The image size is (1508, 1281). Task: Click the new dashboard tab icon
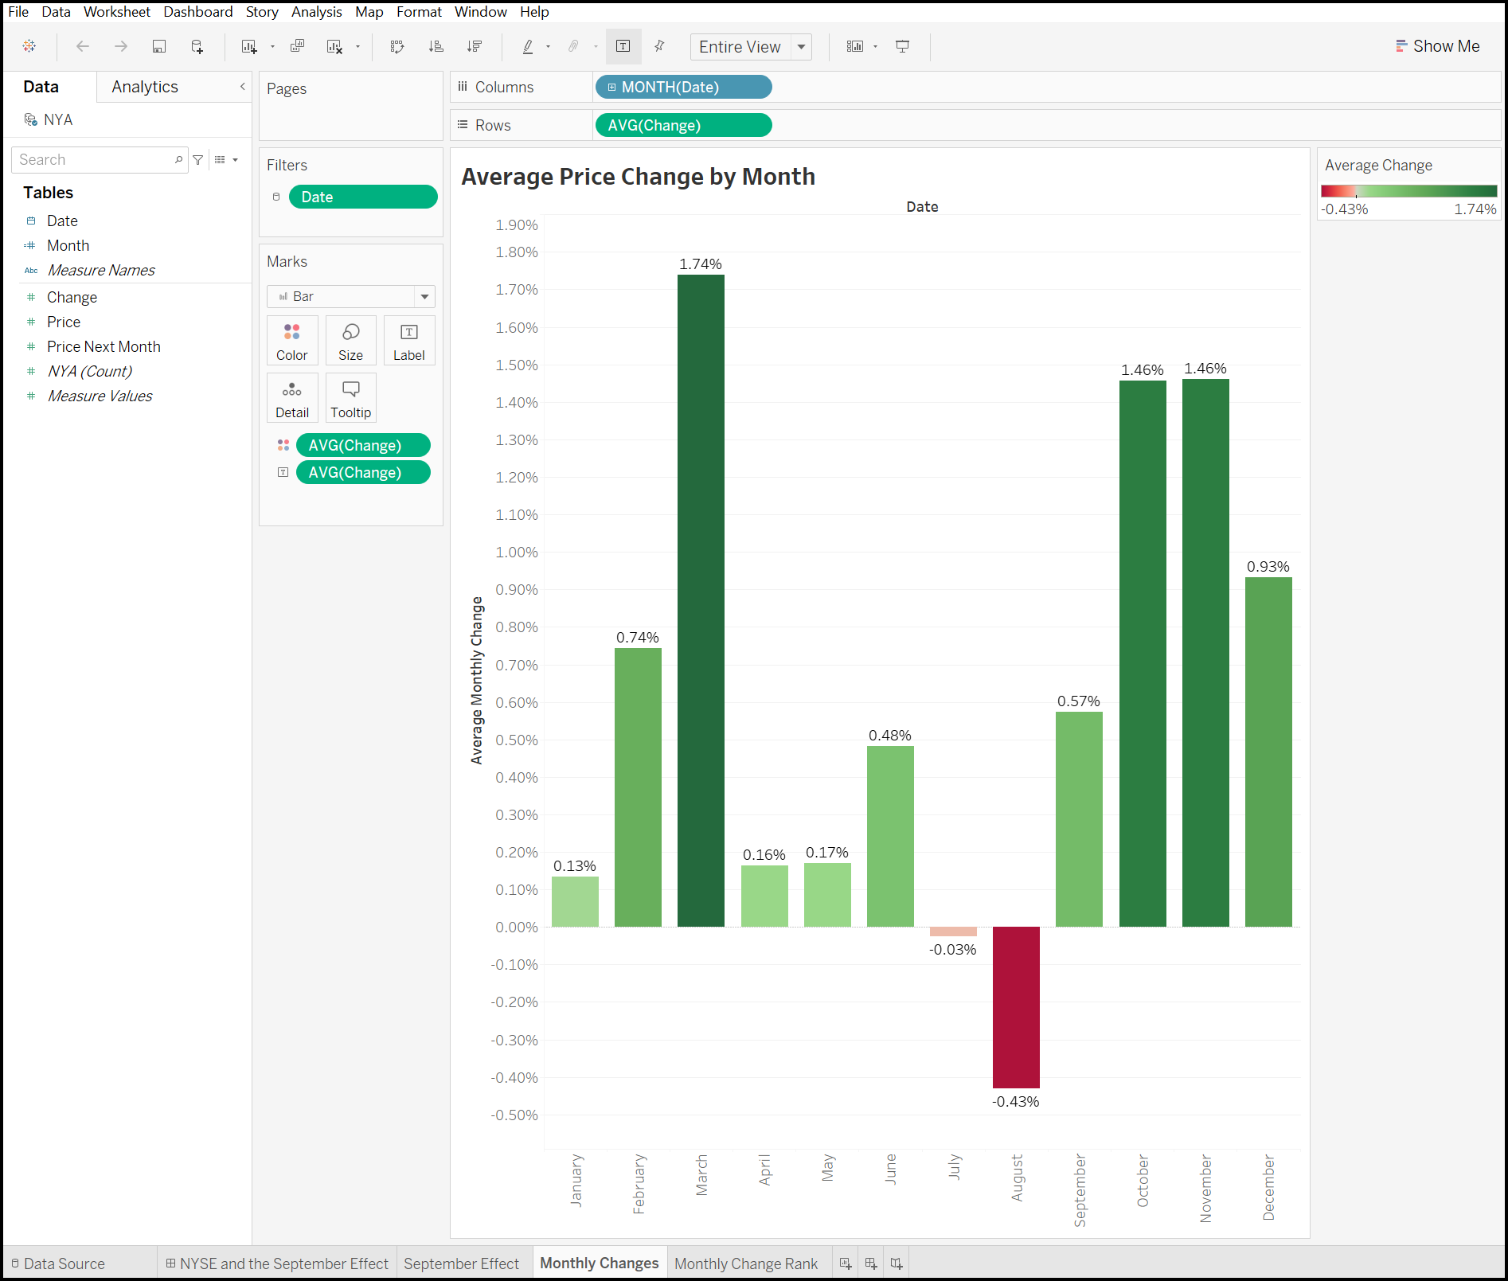[871, 1263]
